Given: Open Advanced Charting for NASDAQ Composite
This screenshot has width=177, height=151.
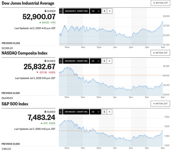Looking at the screenshot, I should click(x=76, y=61).
